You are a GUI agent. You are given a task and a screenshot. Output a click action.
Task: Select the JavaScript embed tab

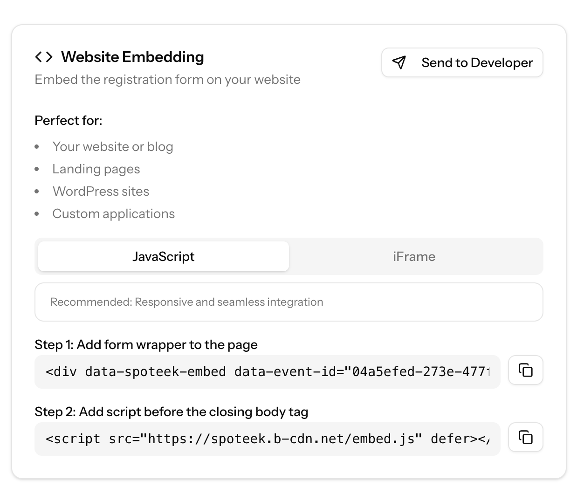[x=164, y=256]
